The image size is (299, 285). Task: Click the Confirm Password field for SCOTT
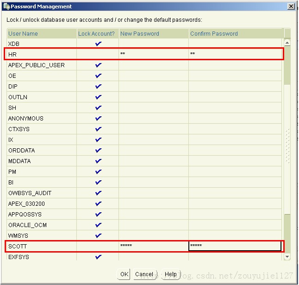[x=235, y=247]
